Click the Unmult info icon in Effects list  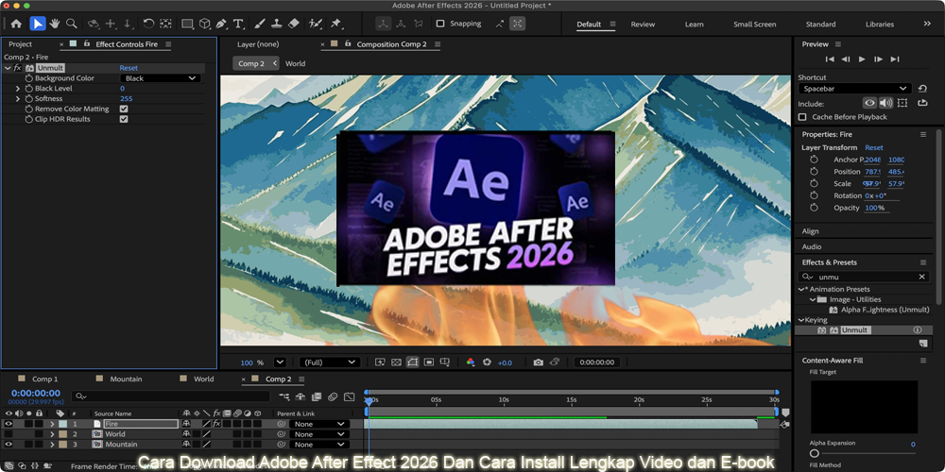point(918,329)
